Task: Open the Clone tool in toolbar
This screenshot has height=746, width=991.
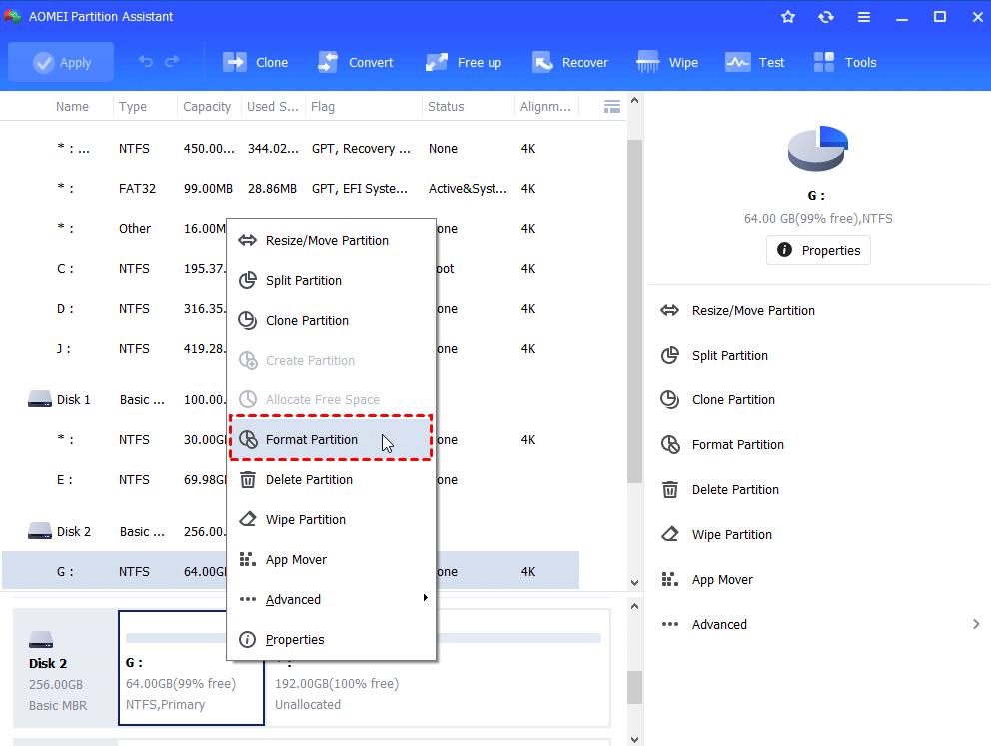Action: (256, 63)
